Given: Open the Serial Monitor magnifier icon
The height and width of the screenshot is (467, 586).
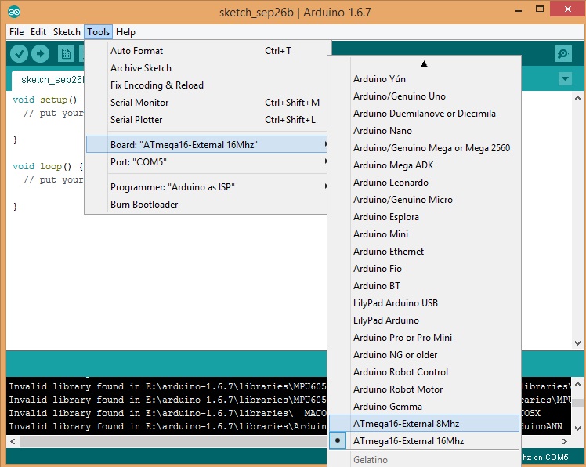Looking at the screenshot, I should click(563, 54).
